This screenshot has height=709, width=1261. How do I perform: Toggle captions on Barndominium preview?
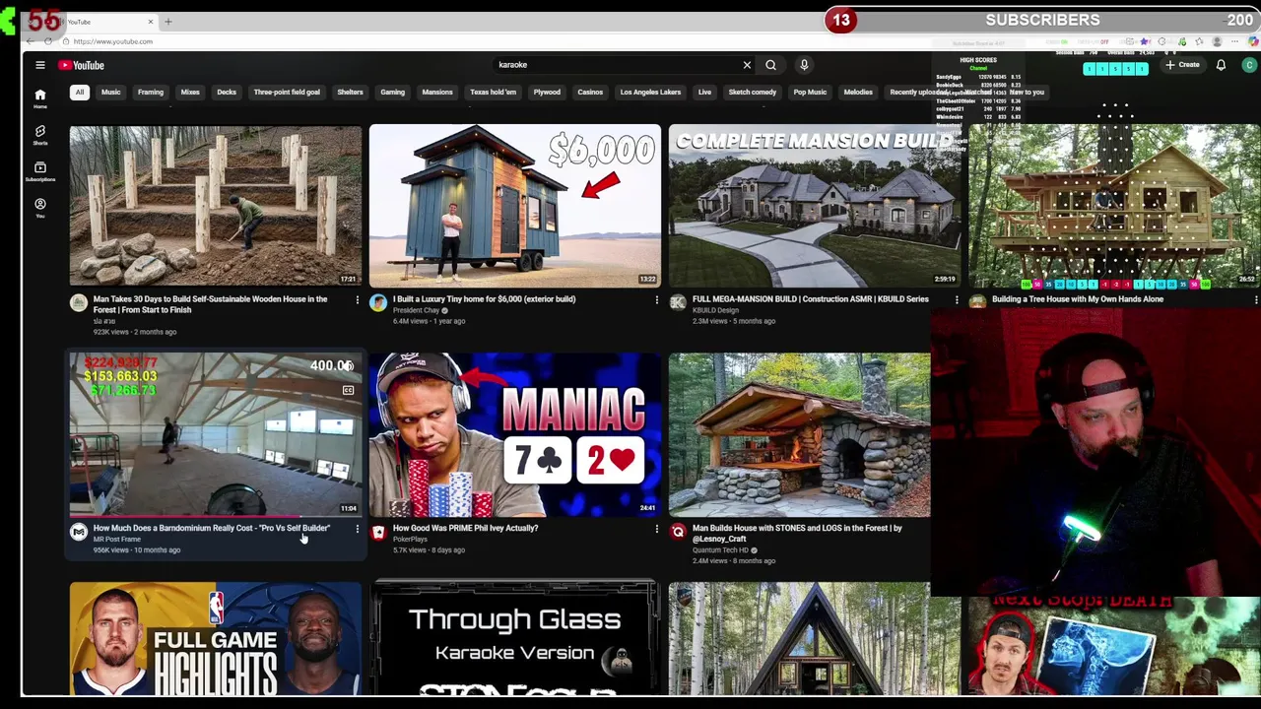[x=348, y=390]
